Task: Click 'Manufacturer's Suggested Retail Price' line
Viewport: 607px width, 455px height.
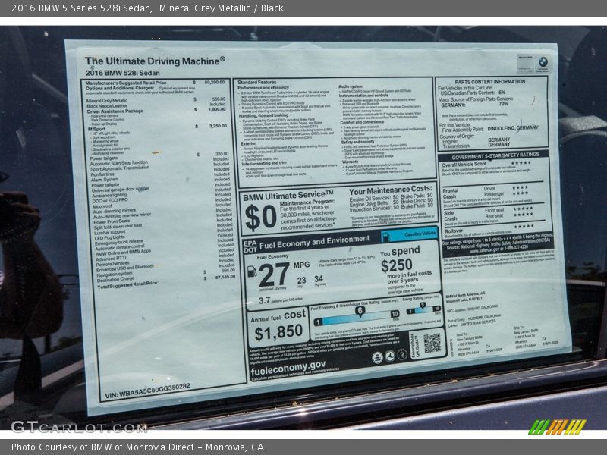Action: (126, 83)
